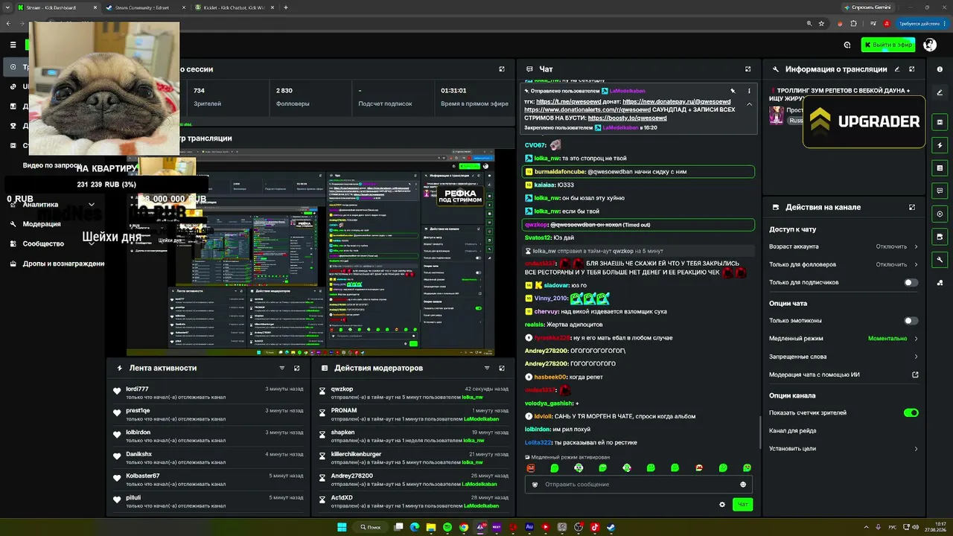Viewport: 953px width, 536px height.
Task: Open taskbar search box
Action: pos(369,527)
